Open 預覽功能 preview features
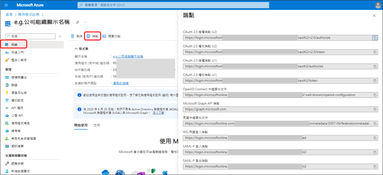 [111, 36]
